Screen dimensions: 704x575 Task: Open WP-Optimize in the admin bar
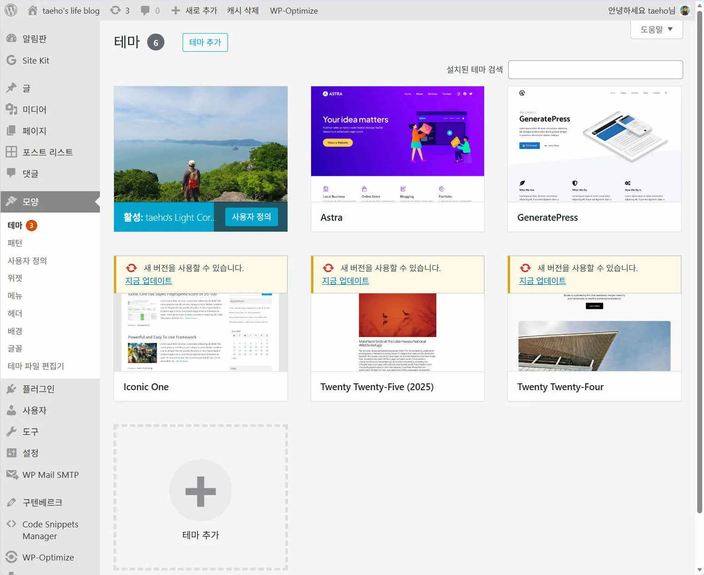pos(294,10)
